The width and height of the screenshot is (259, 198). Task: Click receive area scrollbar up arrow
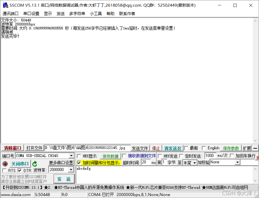255,21
